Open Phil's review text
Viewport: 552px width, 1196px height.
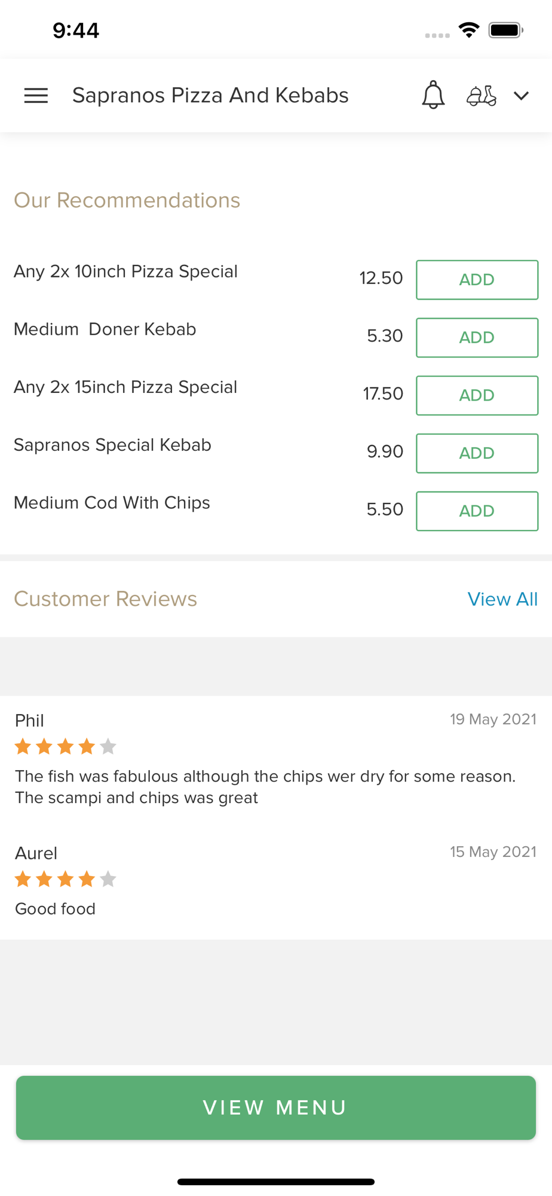tap(265, 787)
